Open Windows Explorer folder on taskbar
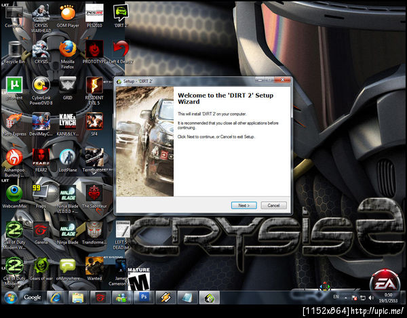Image resolution: width=407 pixels, height=318 pixels. (x=77, y=298)
